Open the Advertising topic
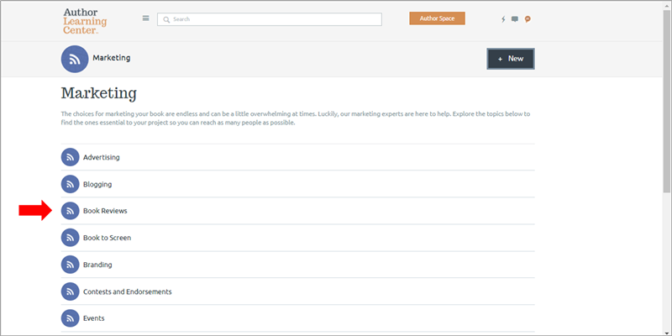 click(x=102, y=157)
